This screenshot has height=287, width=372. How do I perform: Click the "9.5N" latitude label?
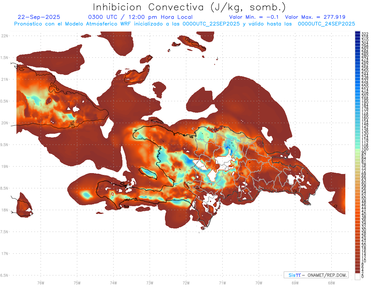(x=4, y=145)
